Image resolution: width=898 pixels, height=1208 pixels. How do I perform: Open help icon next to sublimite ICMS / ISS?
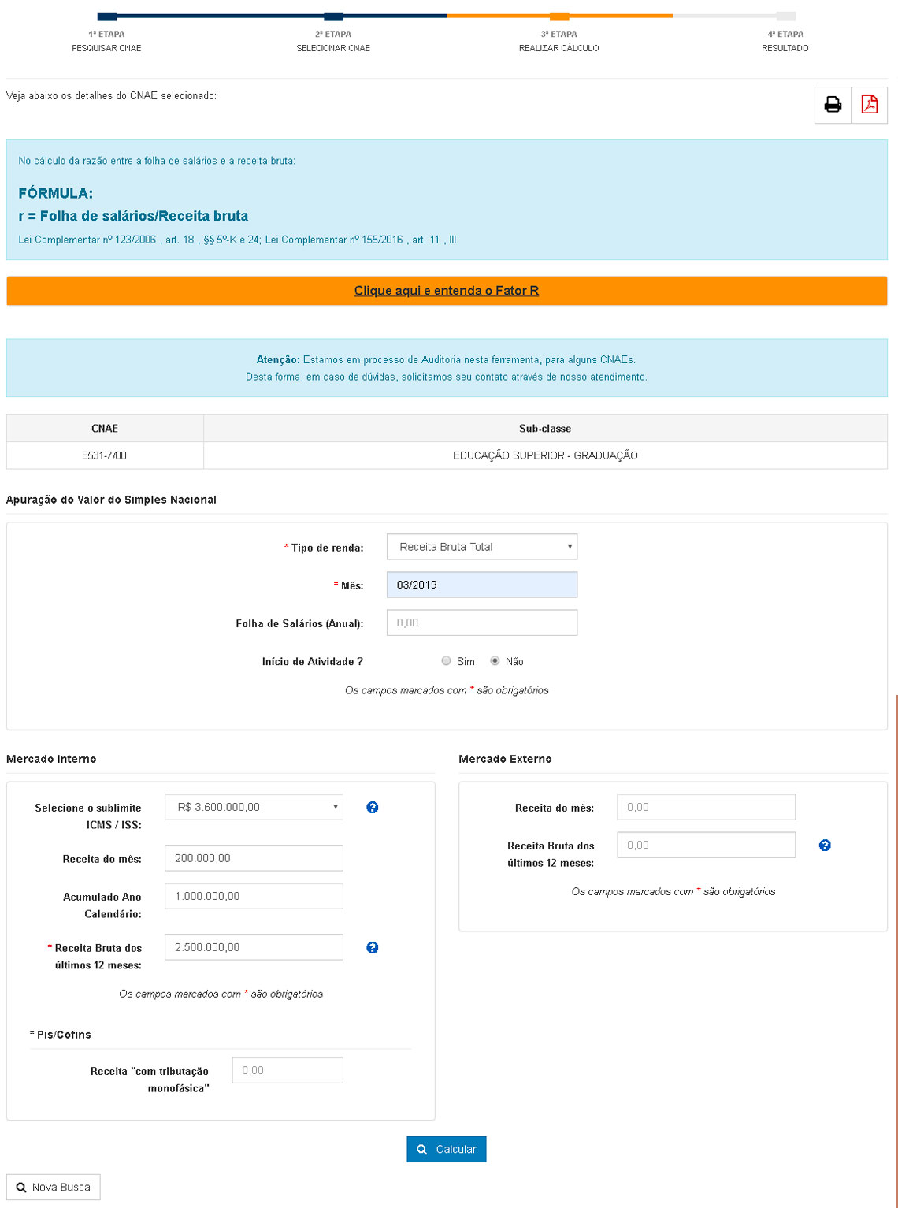point(373,807)
